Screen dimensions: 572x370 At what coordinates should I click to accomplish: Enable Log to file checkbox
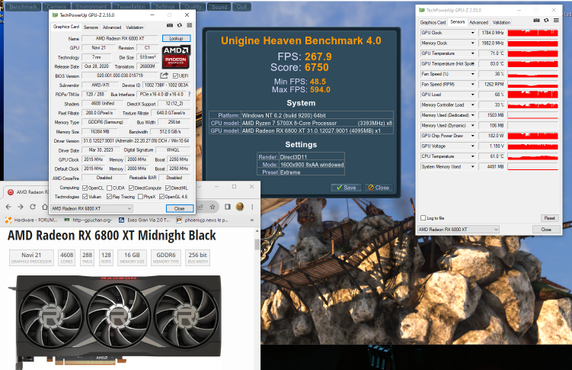tap(423, 218)
